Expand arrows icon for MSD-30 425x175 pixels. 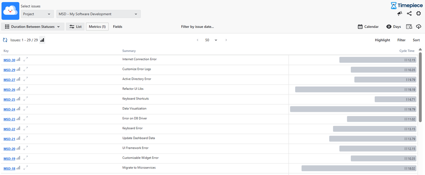click(26, 59)
